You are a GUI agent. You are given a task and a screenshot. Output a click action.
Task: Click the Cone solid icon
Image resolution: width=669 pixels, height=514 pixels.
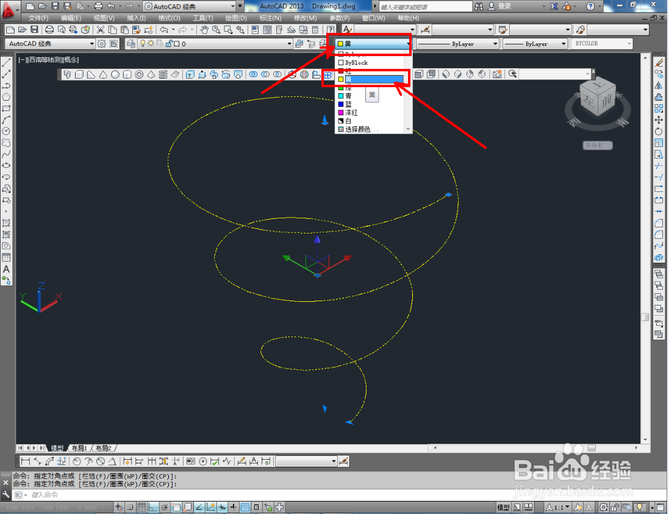point(103,74)
